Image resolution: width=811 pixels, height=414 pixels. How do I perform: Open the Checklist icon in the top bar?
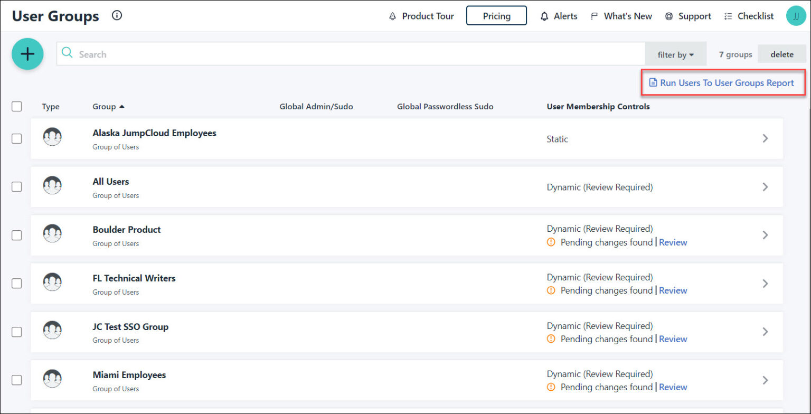728,16
